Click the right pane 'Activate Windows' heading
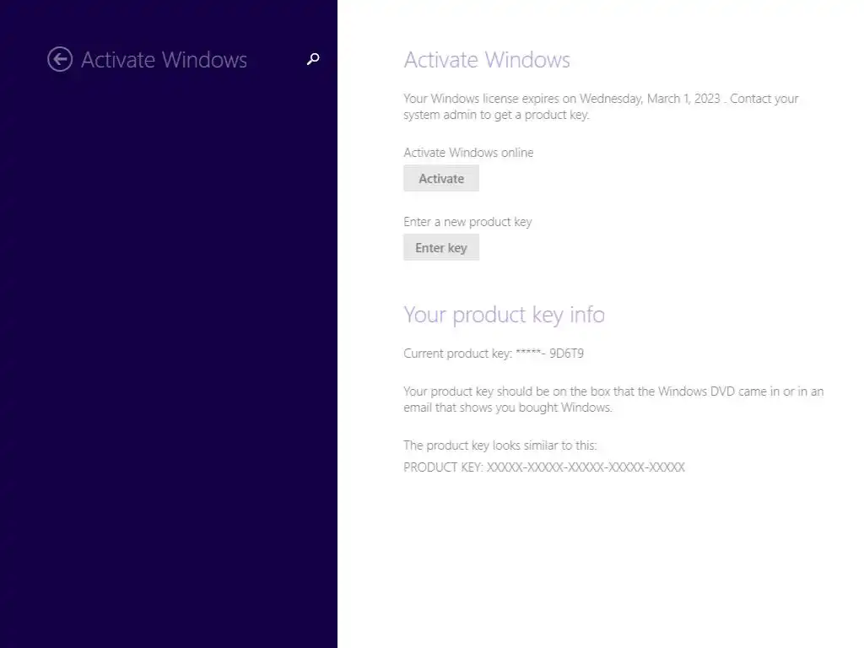This screenshot has height=648, width=864. click(x=487, y=60)
